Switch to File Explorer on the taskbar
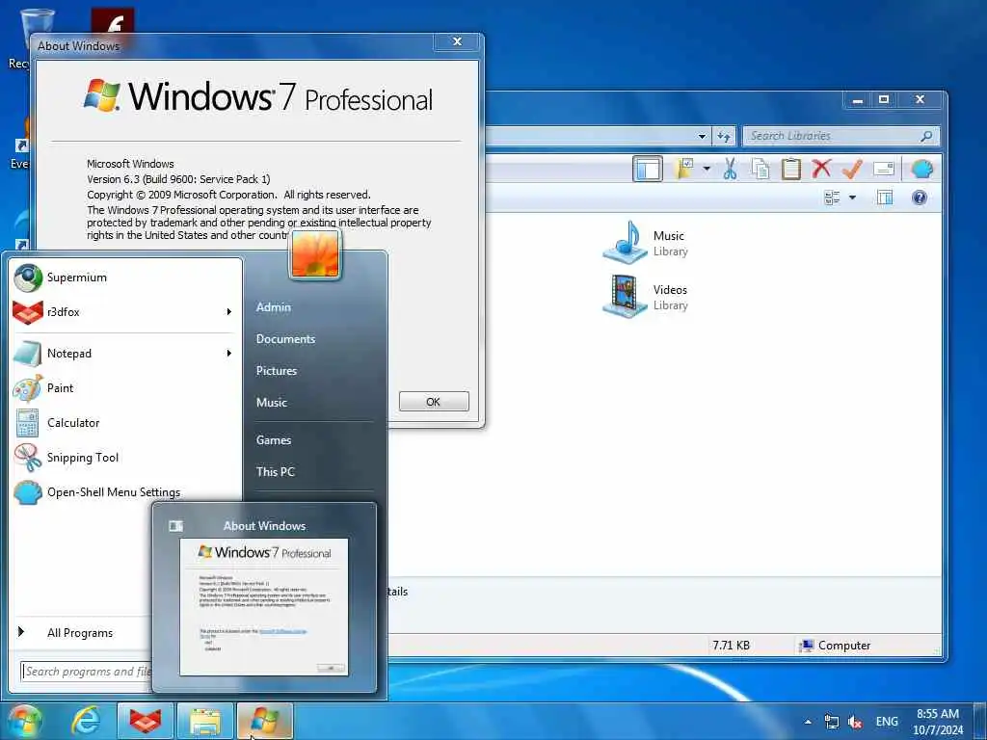This screenshot has width=987, height=740. pyautogui.click(x=205, y=721)
